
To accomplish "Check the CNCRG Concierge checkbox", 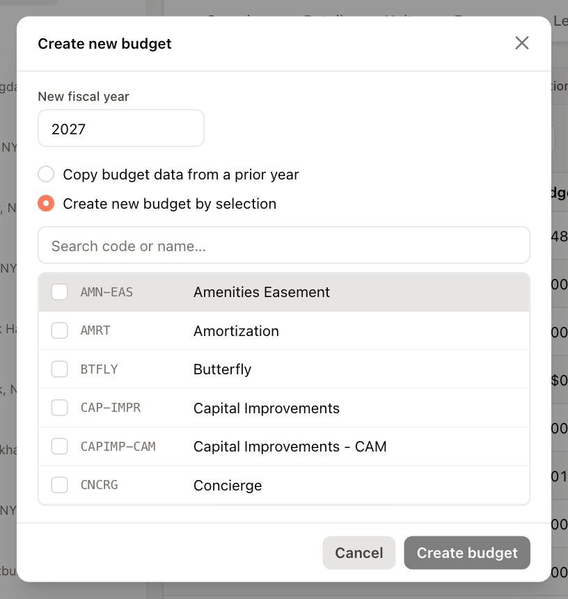I will click(x=60, y=485).
